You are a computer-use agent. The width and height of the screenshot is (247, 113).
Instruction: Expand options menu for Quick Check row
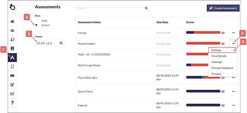tap(233, 92)
